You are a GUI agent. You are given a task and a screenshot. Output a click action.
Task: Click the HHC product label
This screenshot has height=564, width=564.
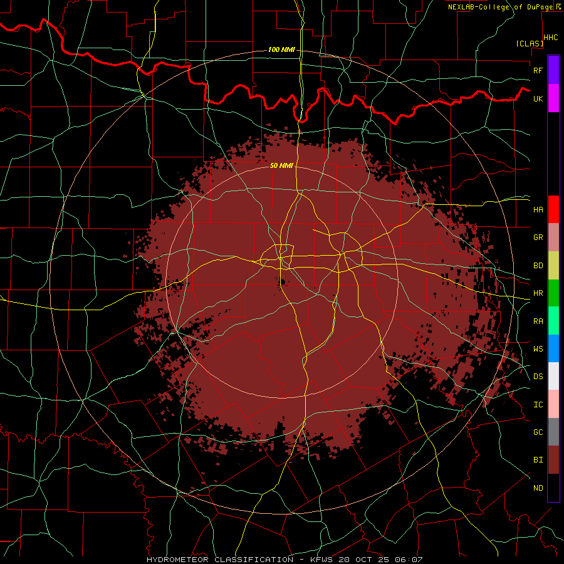point(550,38)
